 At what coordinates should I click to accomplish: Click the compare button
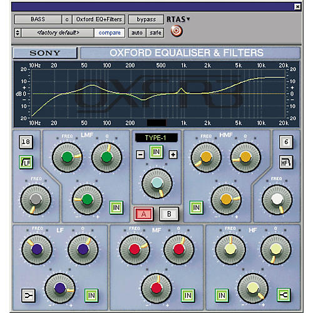point(110,33)
